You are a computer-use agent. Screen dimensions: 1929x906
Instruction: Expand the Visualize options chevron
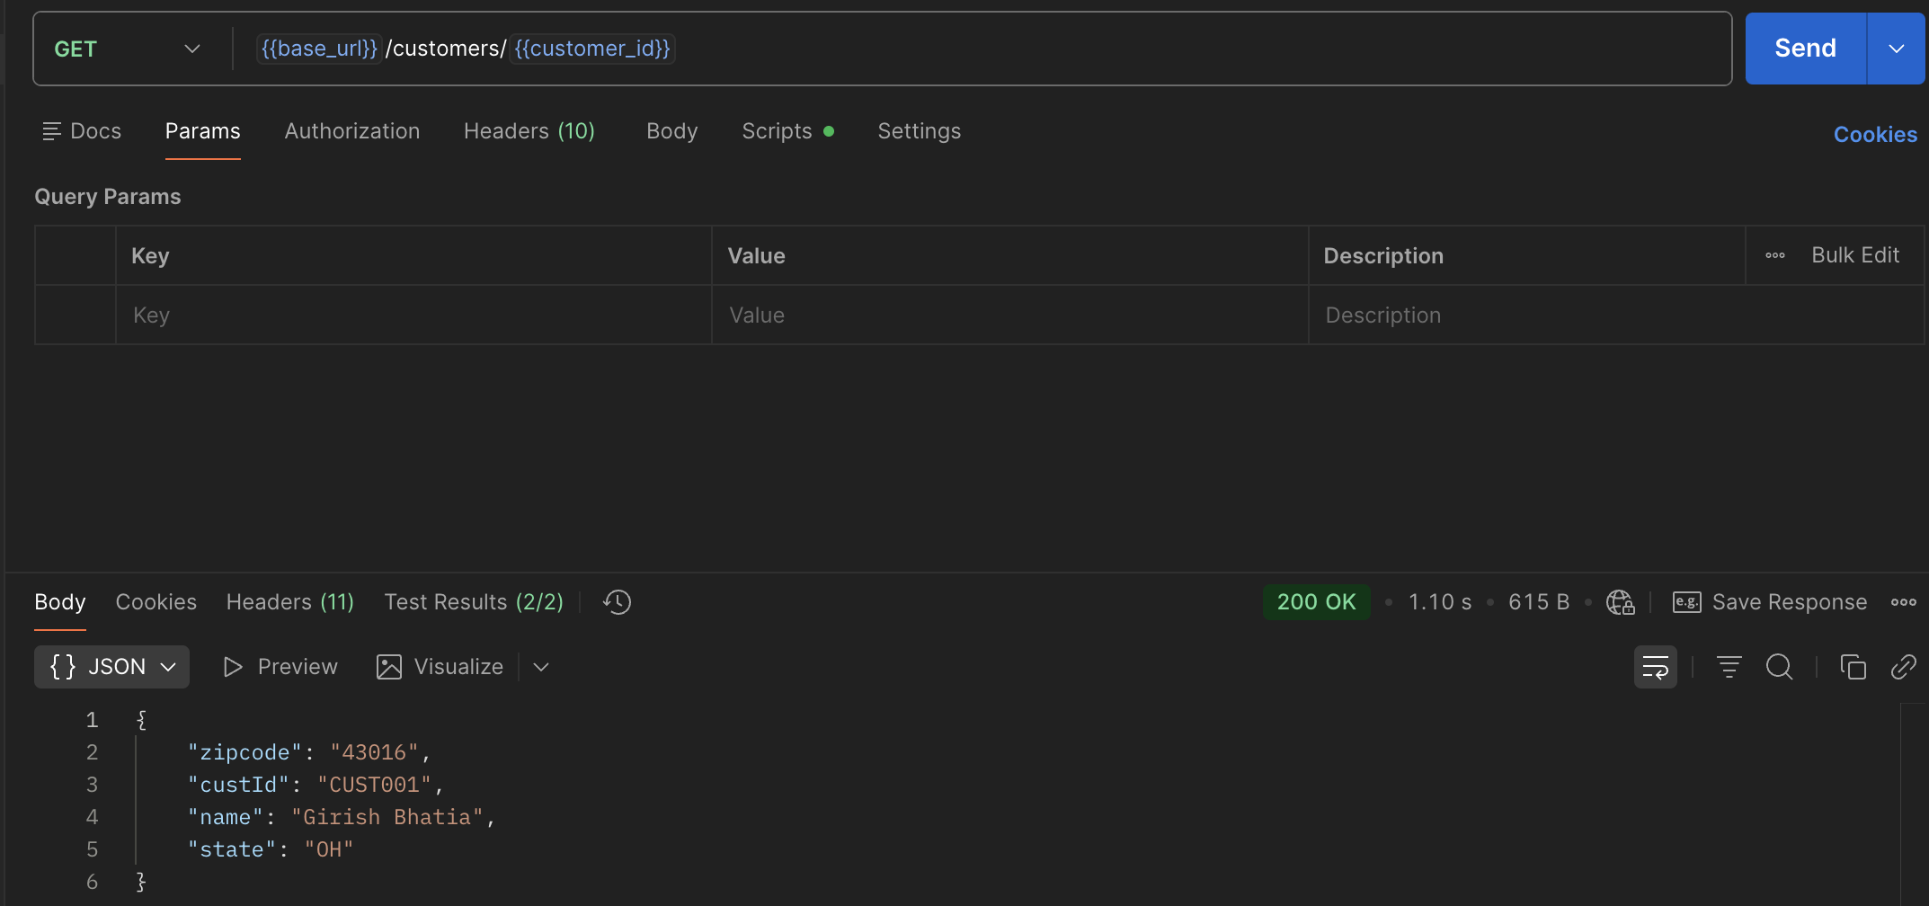tap(541, 667)
